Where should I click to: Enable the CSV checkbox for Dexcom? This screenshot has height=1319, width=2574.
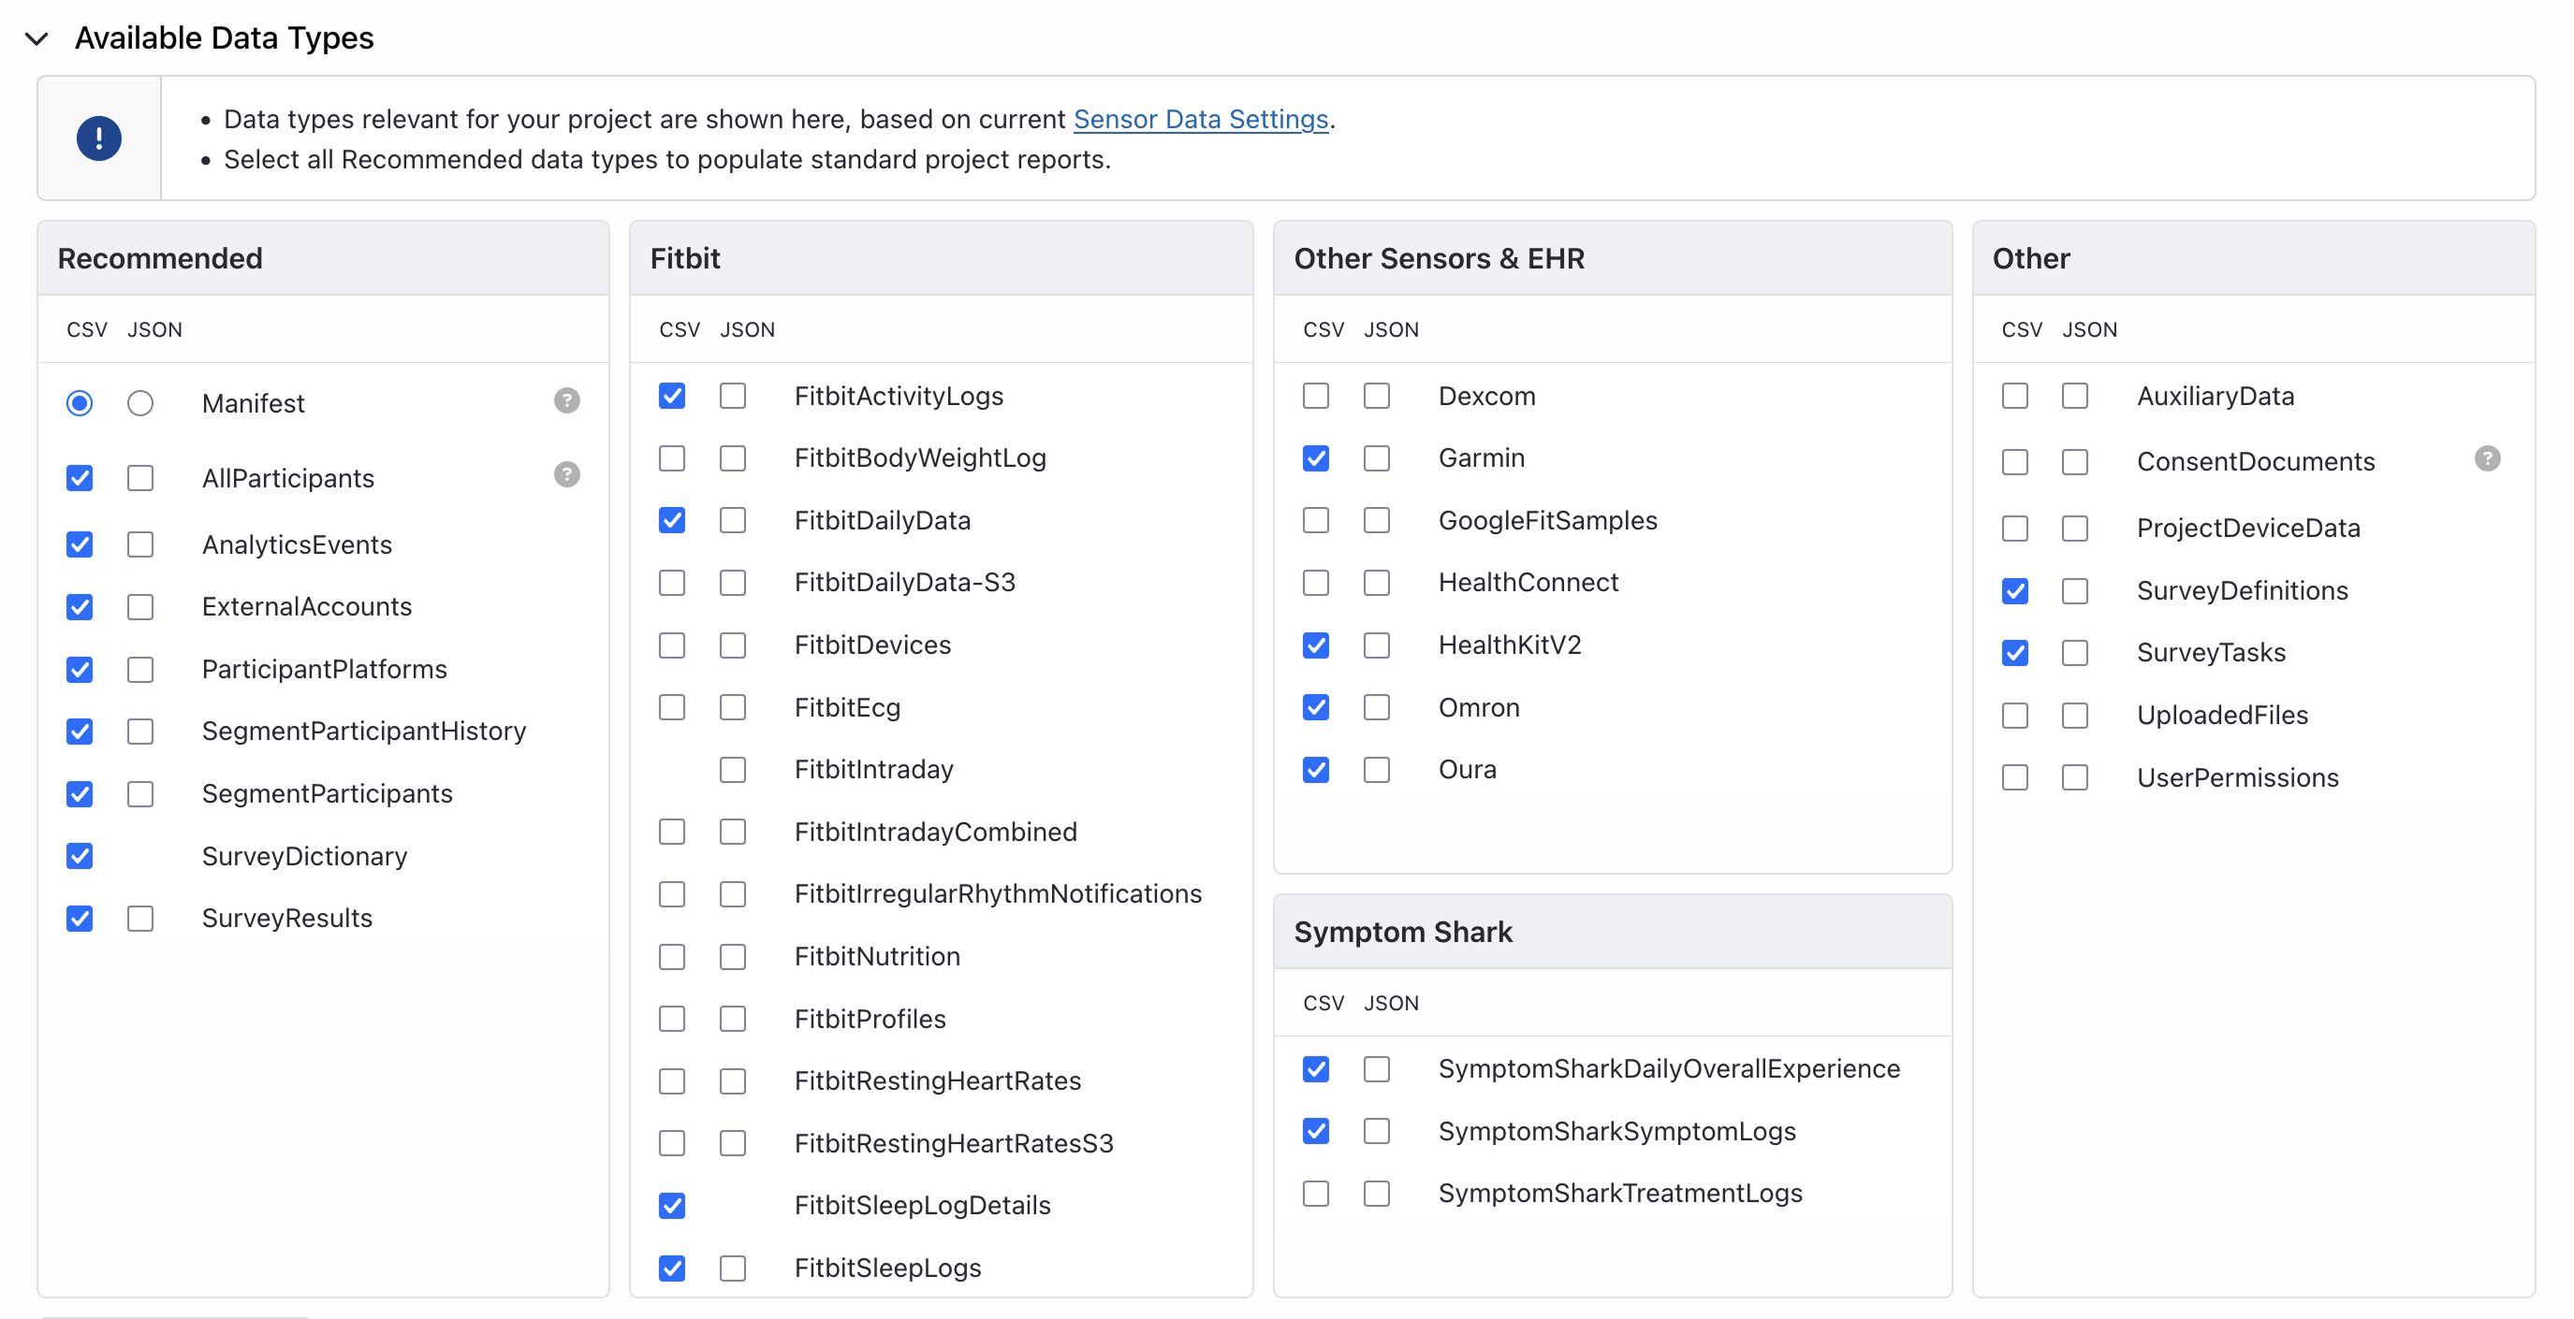pyautogui.click(x=1316, y=397)
